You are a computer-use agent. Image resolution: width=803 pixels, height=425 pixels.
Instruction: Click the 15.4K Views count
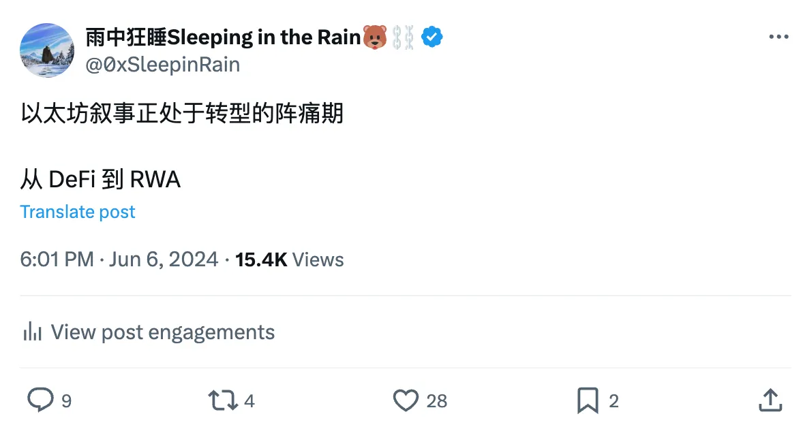[x=289, y=259]
